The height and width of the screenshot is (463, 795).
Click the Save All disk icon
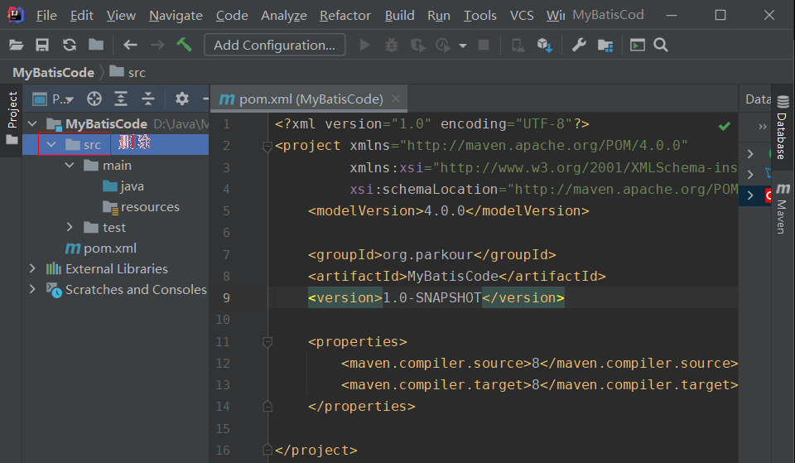42,45
